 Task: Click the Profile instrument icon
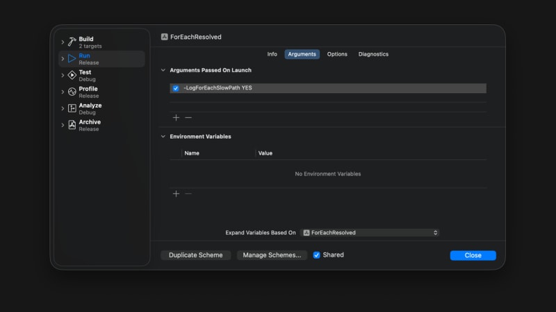tap(72, 92)
